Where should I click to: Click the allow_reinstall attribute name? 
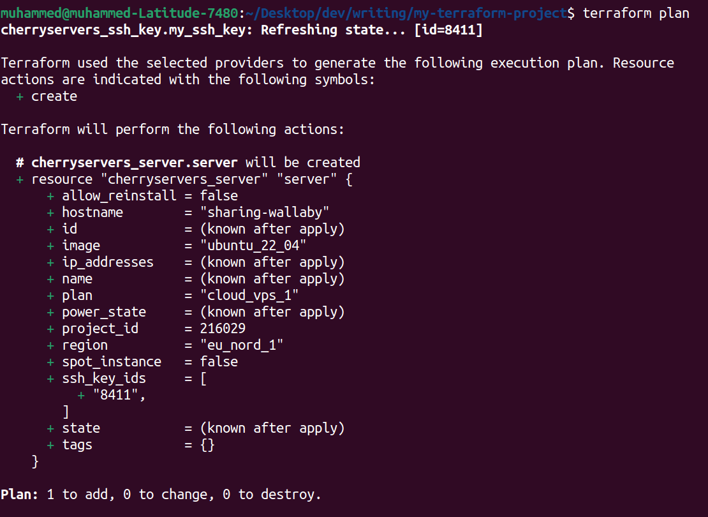pos(118,195)
